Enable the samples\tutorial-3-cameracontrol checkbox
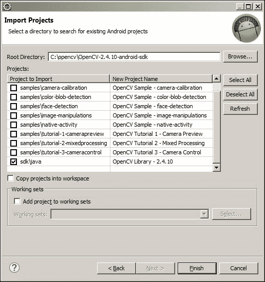Viewport: 265px width, 282px height. (x=13, y=152)
